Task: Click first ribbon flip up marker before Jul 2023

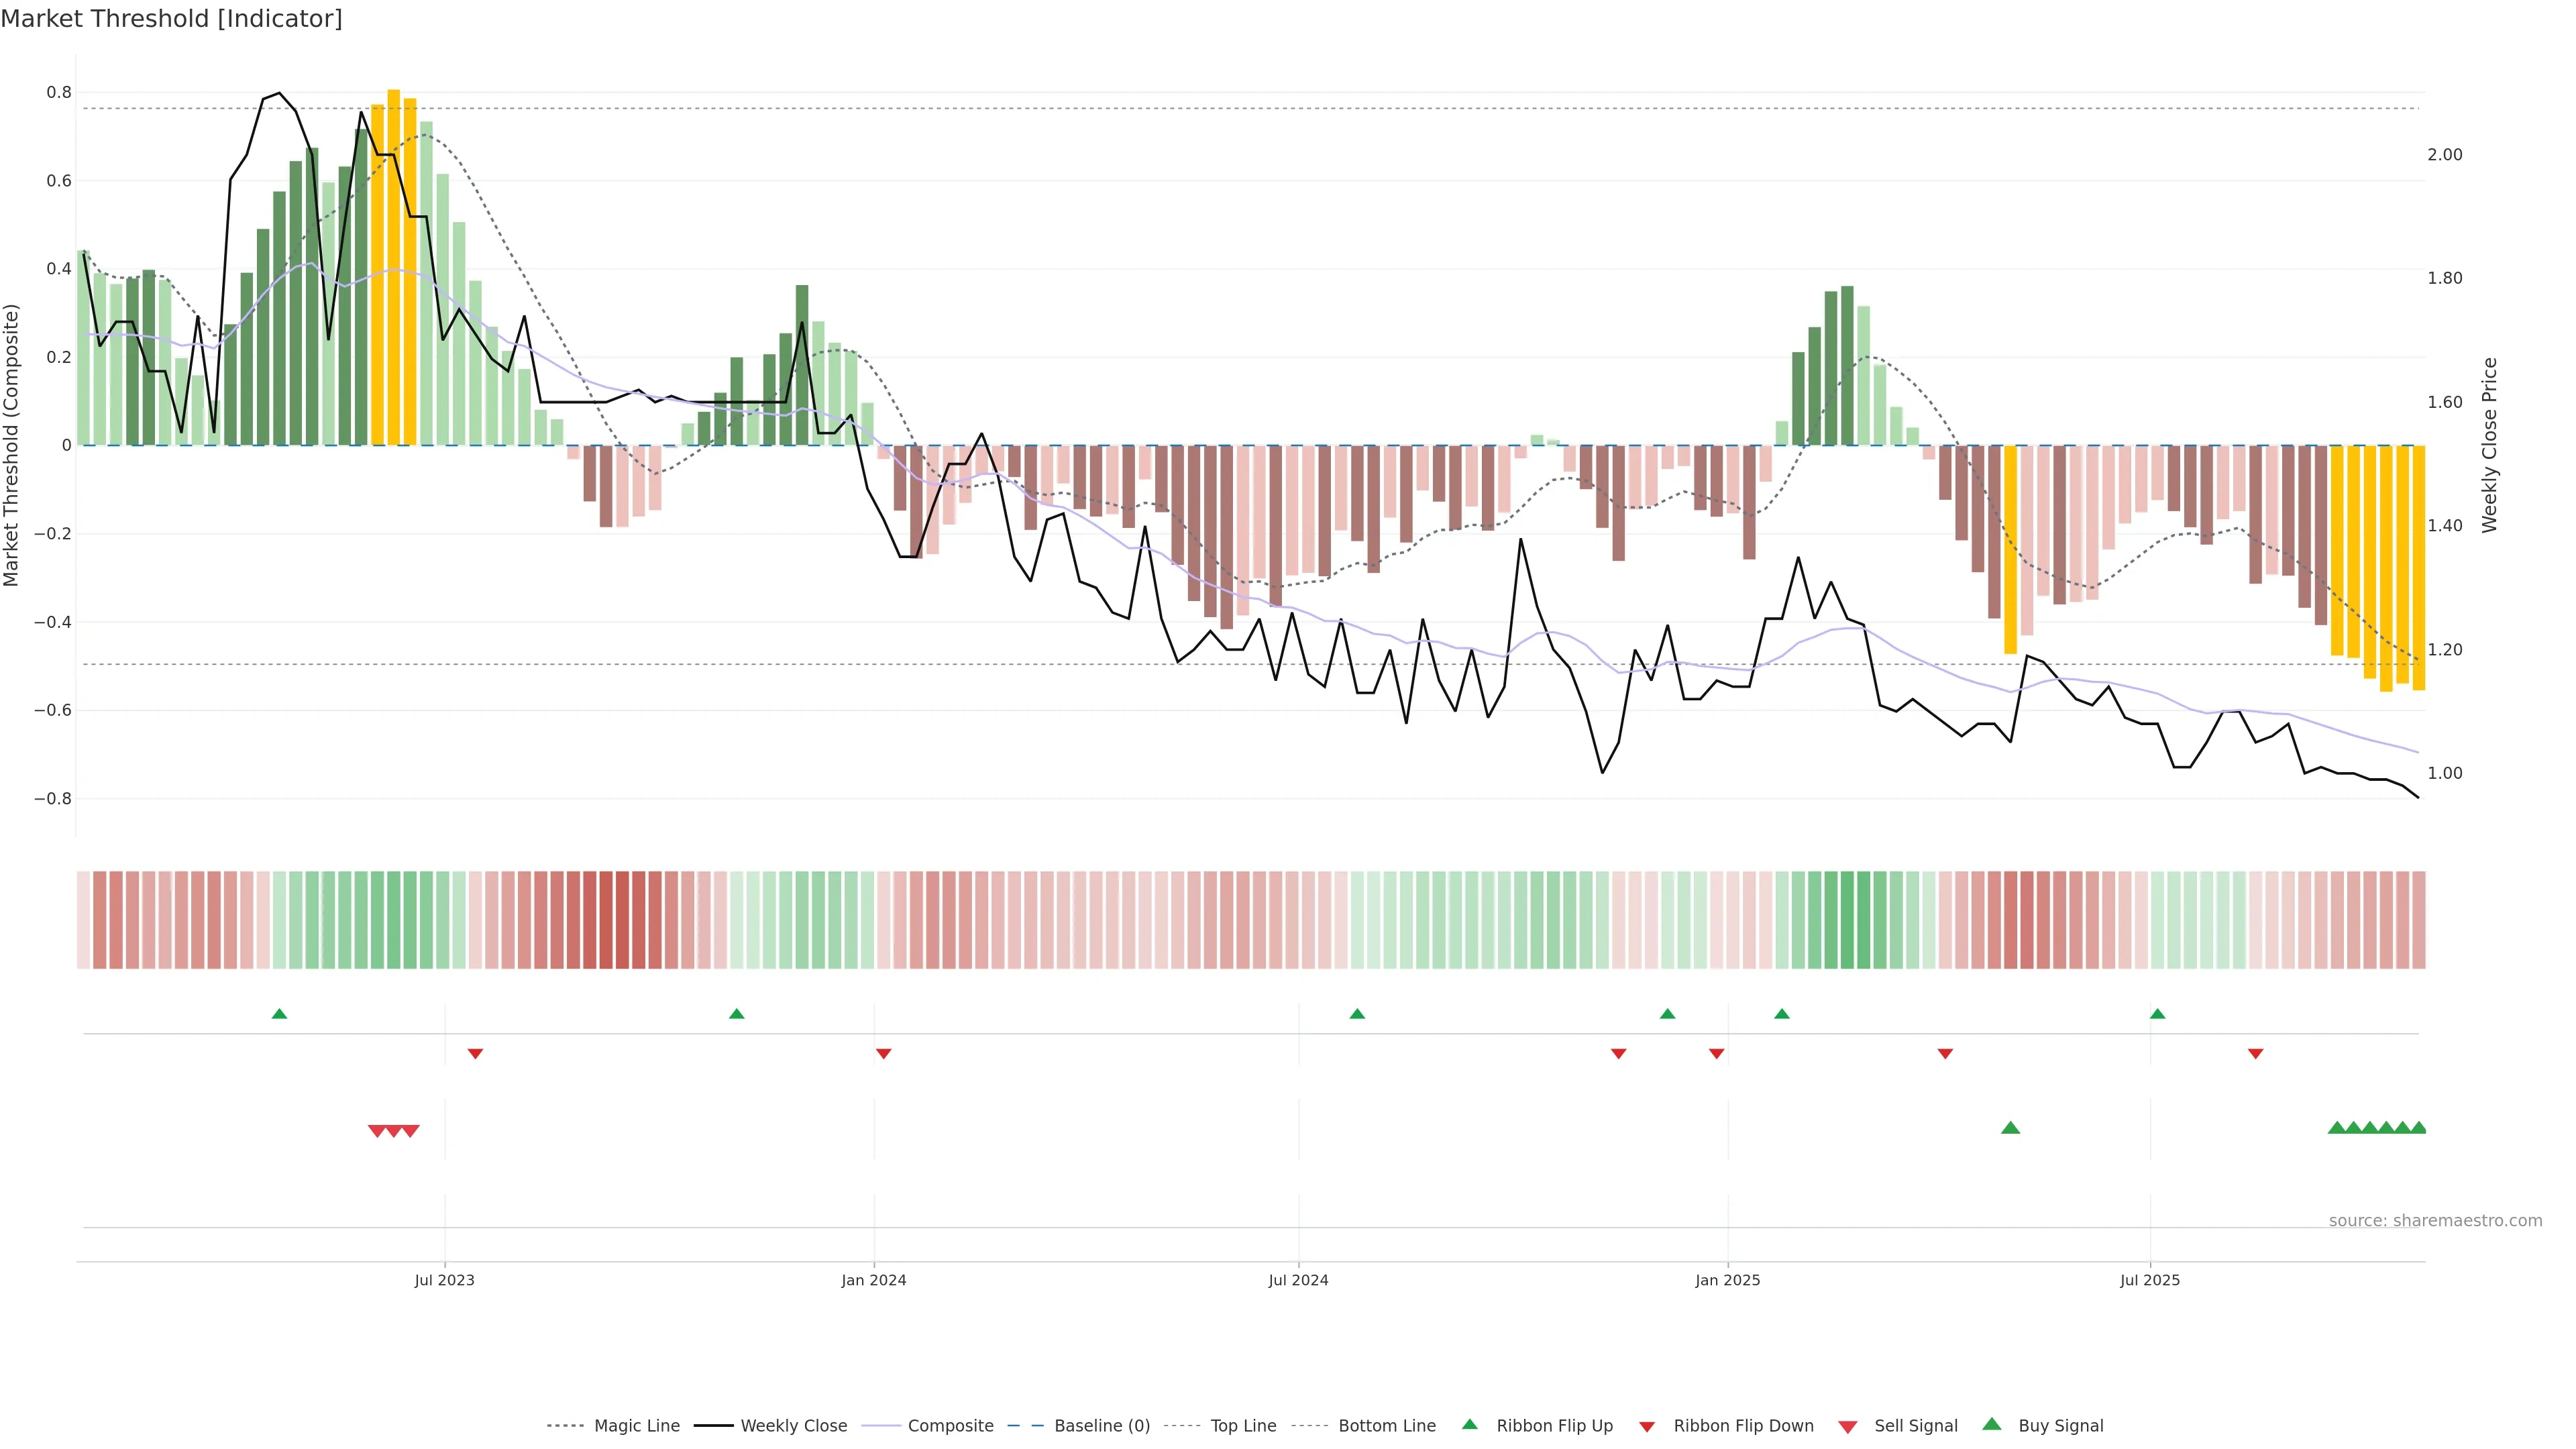Action: click(x=279, y=1014)
